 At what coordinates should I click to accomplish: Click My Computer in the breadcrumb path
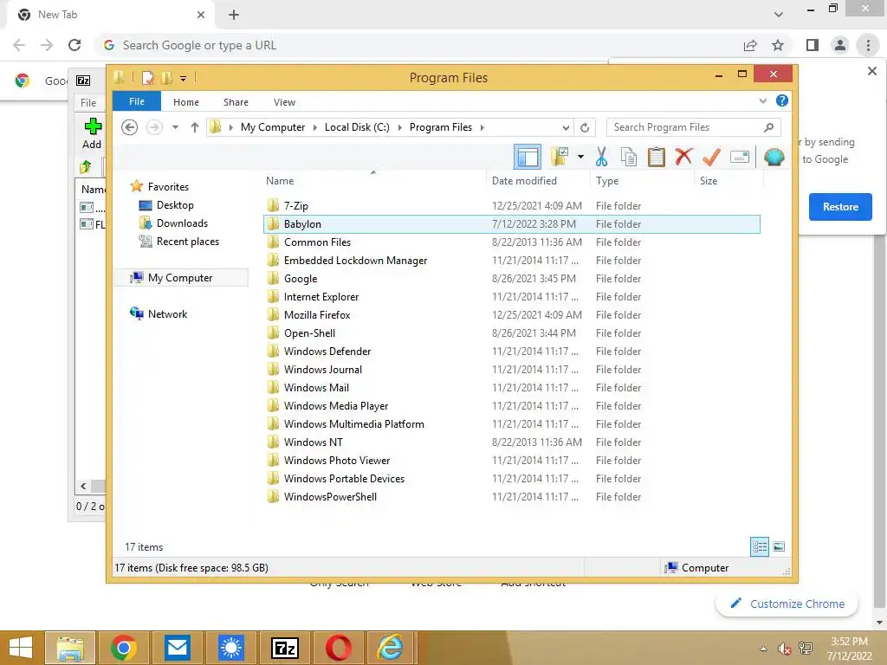273,127
